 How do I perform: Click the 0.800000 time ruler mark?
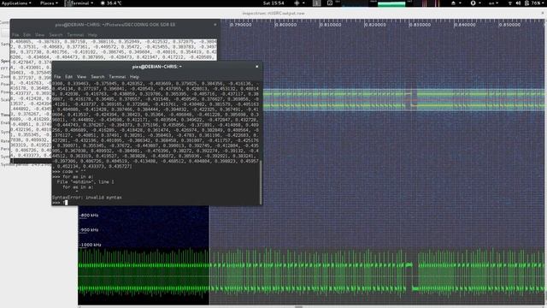coord(285,25)
